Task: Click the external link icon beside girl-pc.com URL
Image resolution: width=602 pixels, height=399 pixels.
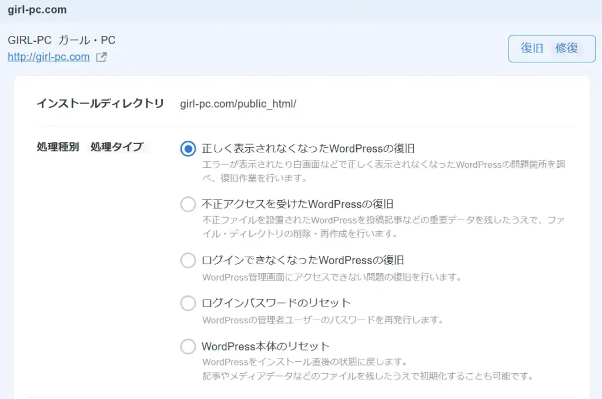Action: (102, 57)
